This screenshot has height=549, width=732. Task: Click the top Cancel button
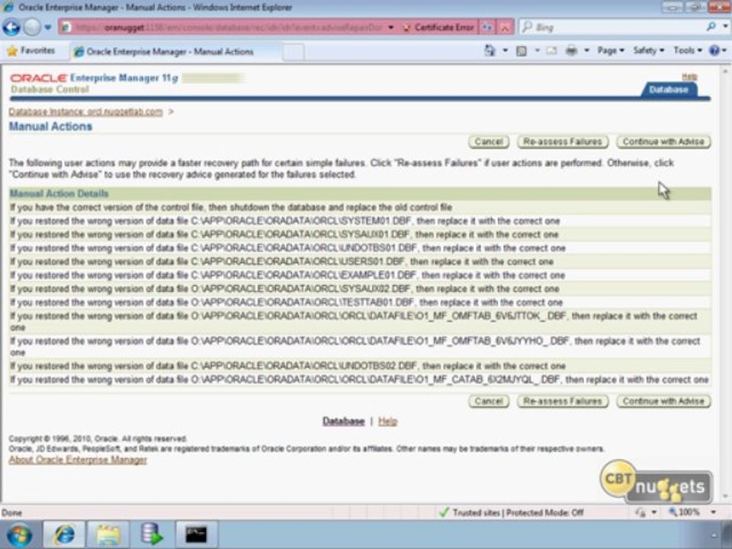(x=489, y=142)
